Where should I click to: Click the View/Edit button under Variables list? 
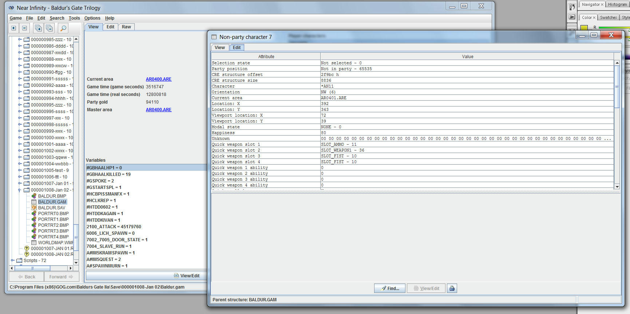pyautogui.click(x=186, y=276)
